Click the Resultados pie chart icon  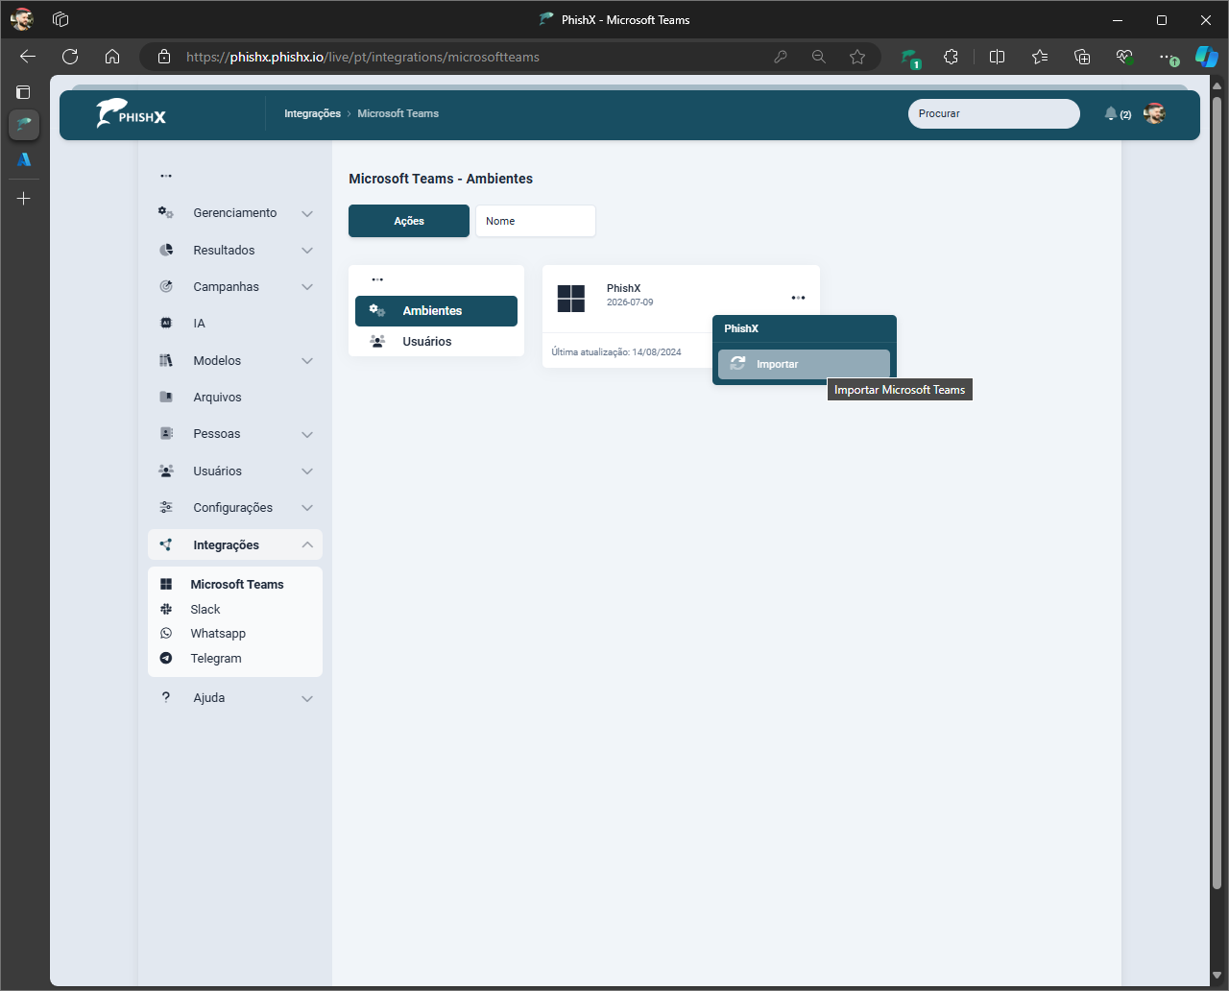pos(166,250)
